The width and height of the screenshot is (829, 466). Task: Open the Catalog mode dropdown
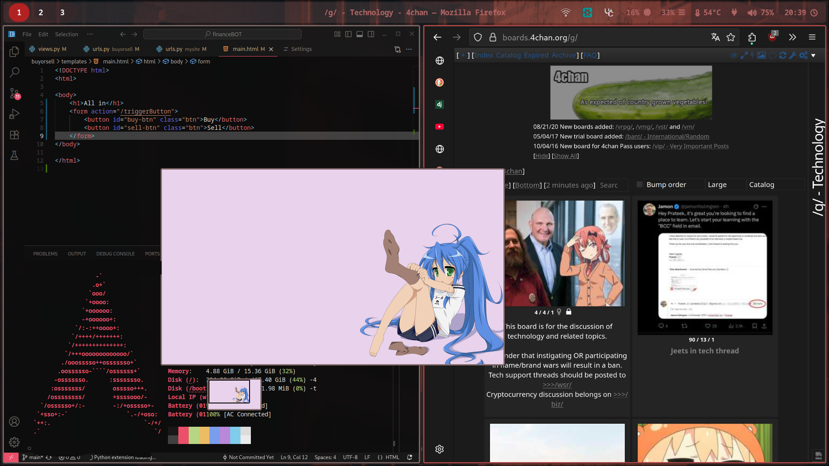pyautogui.click(x=776, y=185)
